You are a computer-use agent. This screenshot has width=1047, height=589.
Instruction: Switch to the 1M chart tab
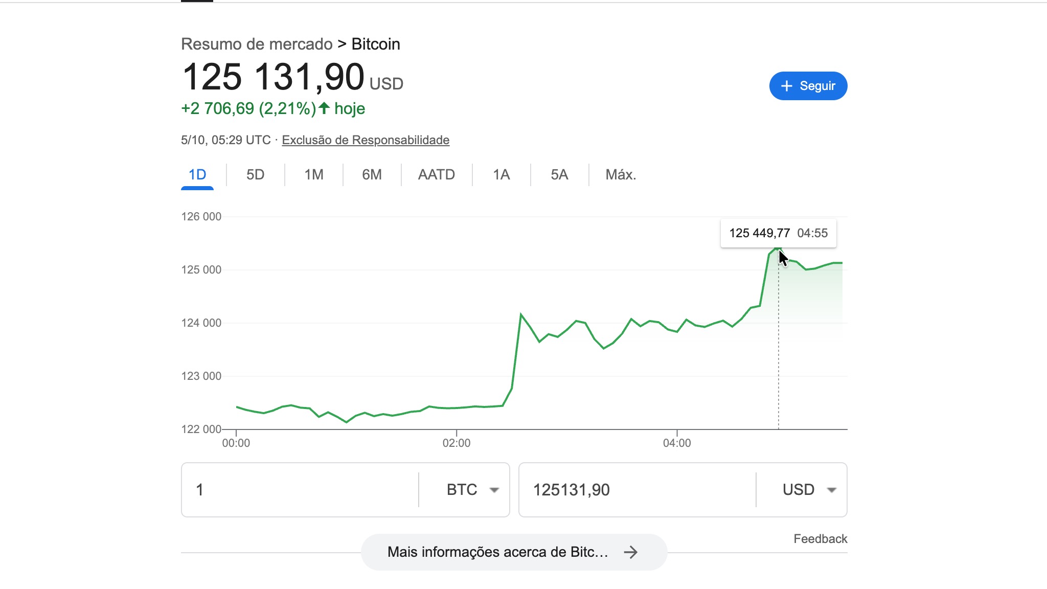314,175
